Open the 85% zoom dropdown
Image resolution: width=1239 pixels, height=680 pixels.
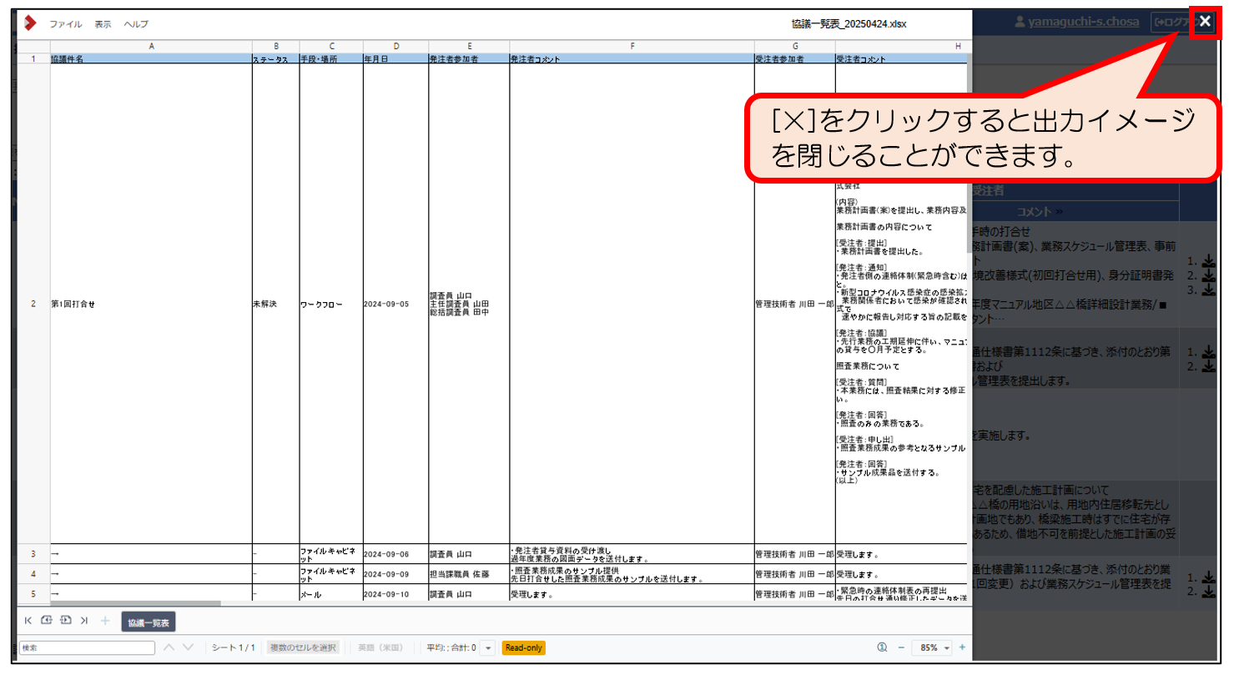tap(934, 647)
